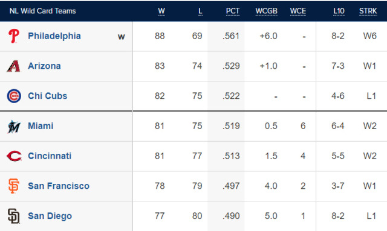Click the San Diego Padres logo
The height and width of the screenshot is (231, 387).
[13, 216]
